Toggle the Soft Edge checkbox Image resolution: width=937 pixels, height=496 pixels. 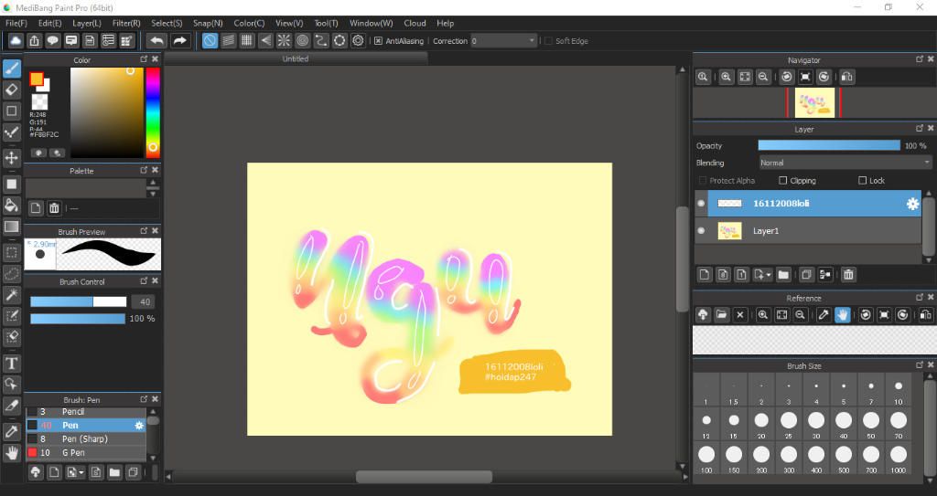pyautogui.click(x=548, y=41)
